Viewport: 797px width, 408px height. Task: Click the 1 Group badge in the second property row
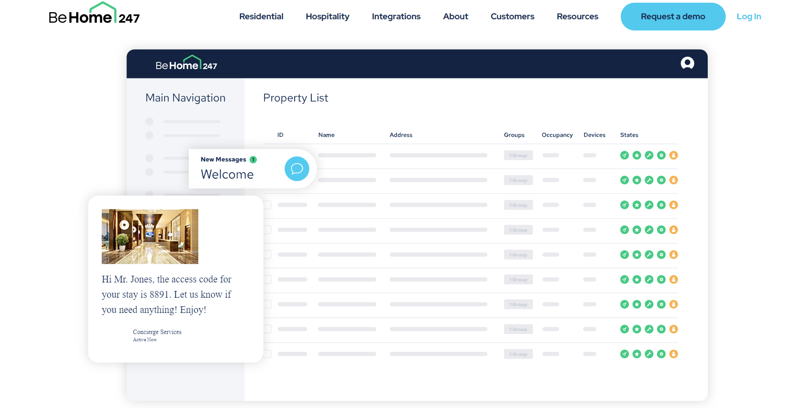[x=518, y=180]
